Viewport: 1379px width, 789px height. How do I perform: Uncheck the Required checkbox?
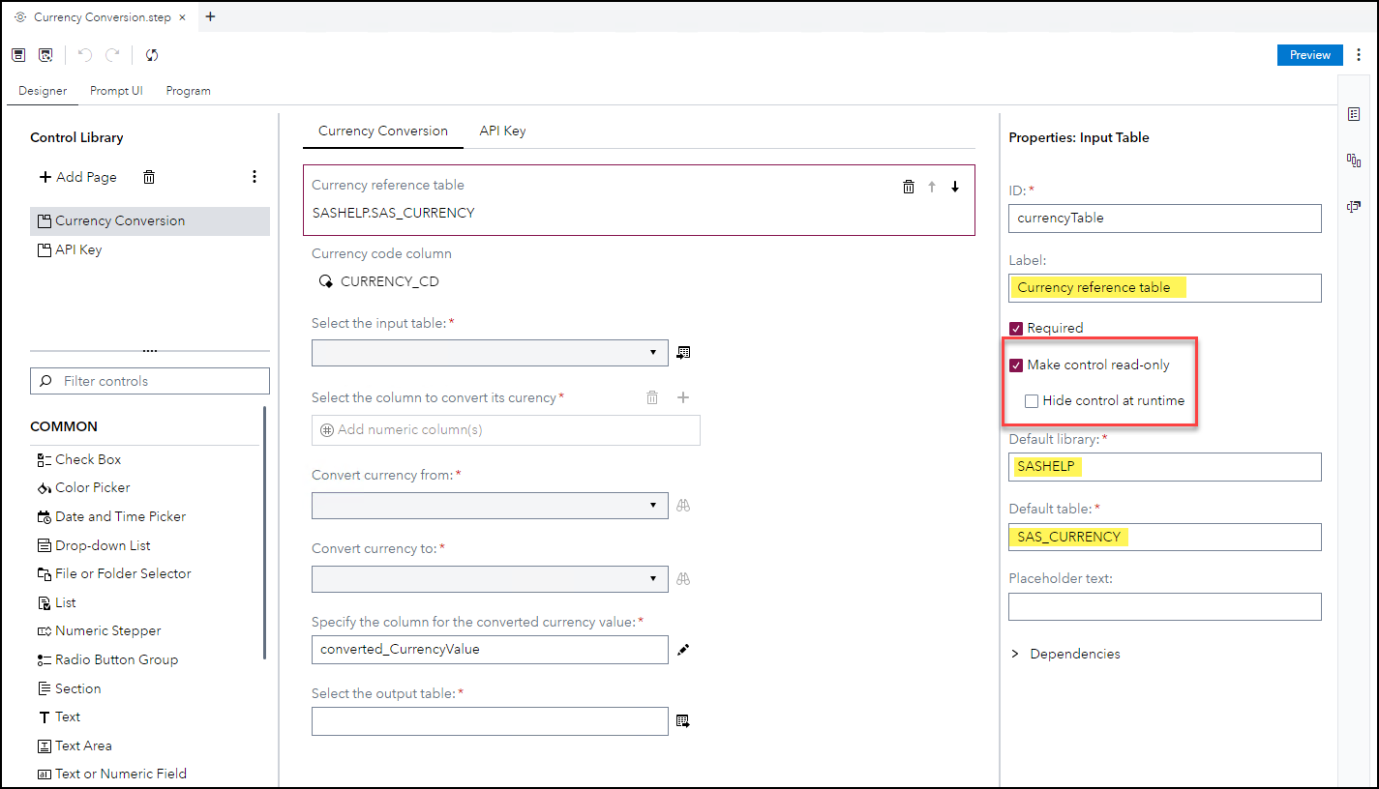click(1016, 329)
